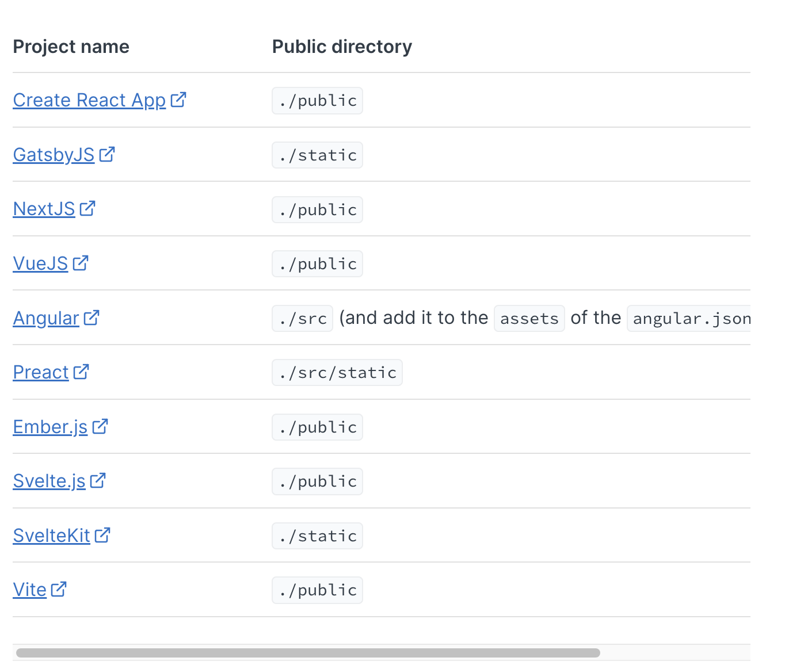Open the Svelte.js project link
This screenshot has height=665, width=785.
pos(49,481)
